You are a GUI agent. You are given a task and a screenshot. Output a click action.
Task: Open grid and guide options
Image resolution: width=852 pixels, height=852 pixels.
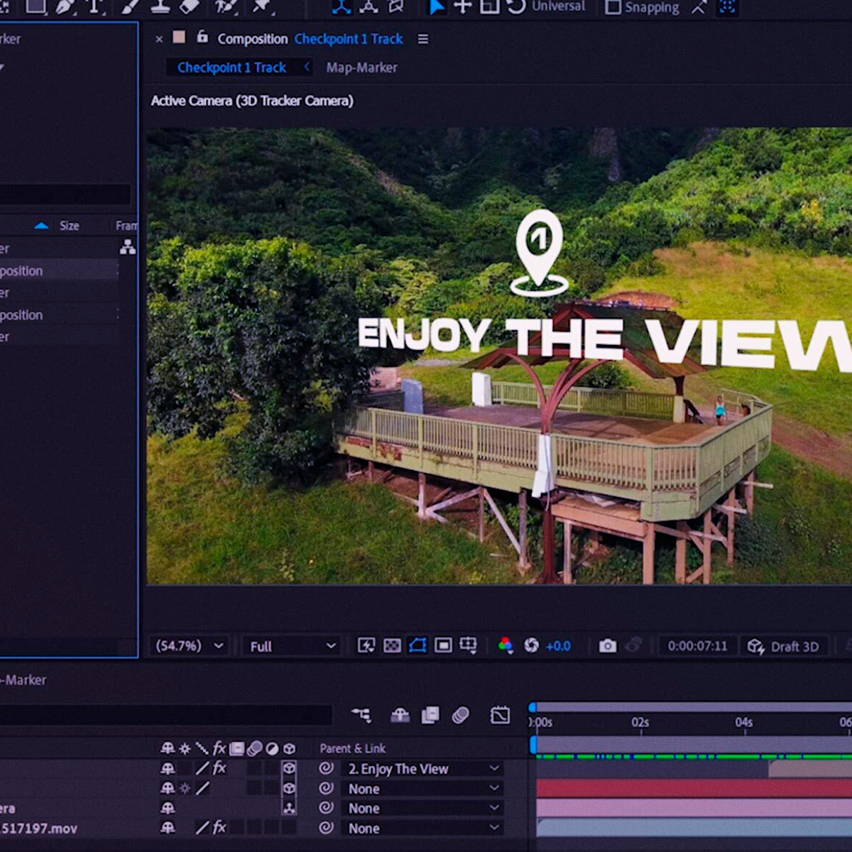pos(469,645)
